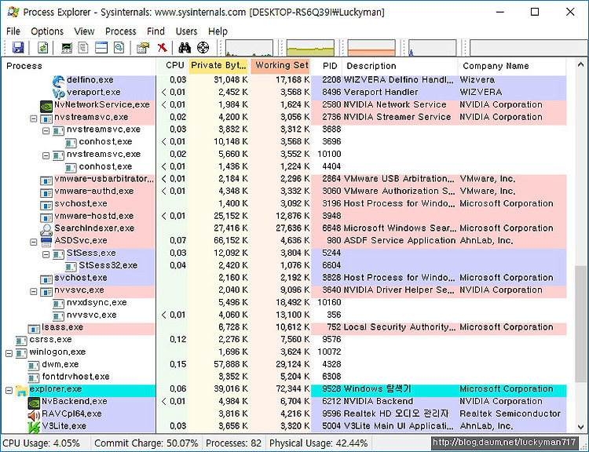
Task: Click the crosshair Find Window's Process icon
Action: coord(203,48)
